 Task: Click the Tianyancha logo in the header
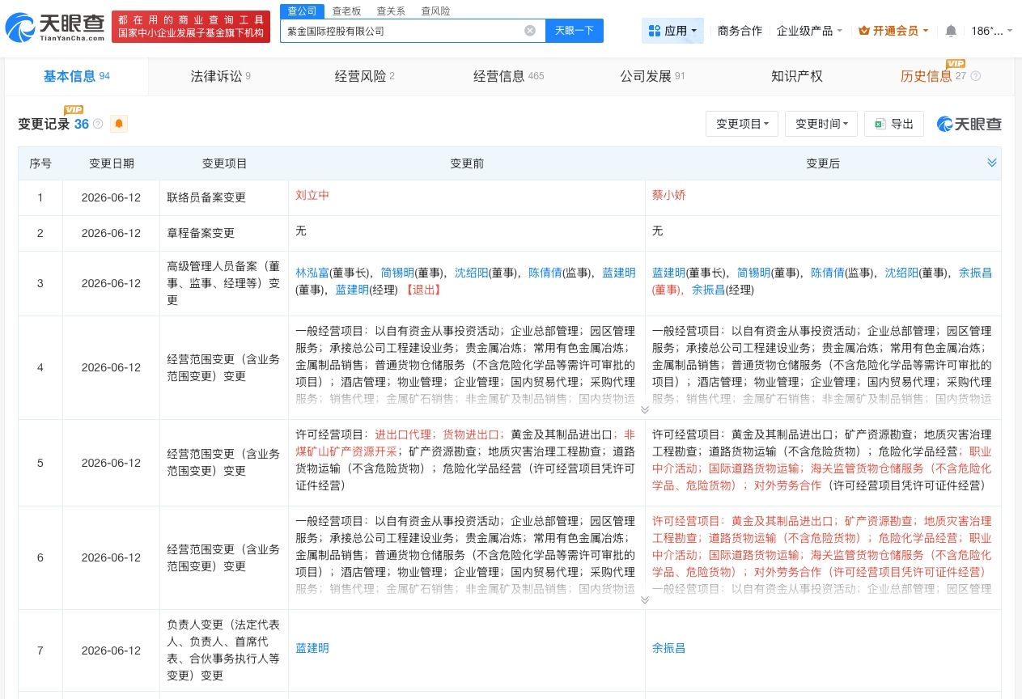pyautogui.click(x=55, y=27)
